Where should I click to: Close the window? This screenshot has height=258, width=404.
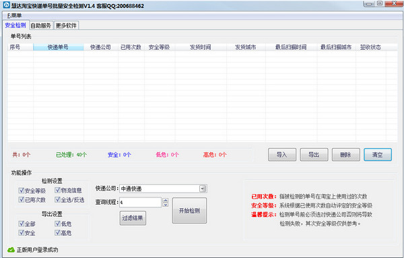point(394,3)
